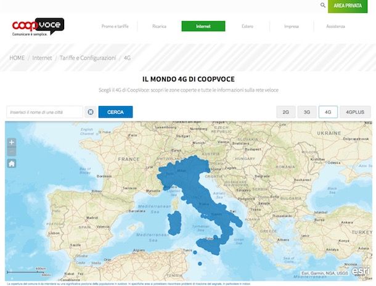Click the FRANCE label on map
This screenshot has width=376, height=286.
click(x=129, y=159)
